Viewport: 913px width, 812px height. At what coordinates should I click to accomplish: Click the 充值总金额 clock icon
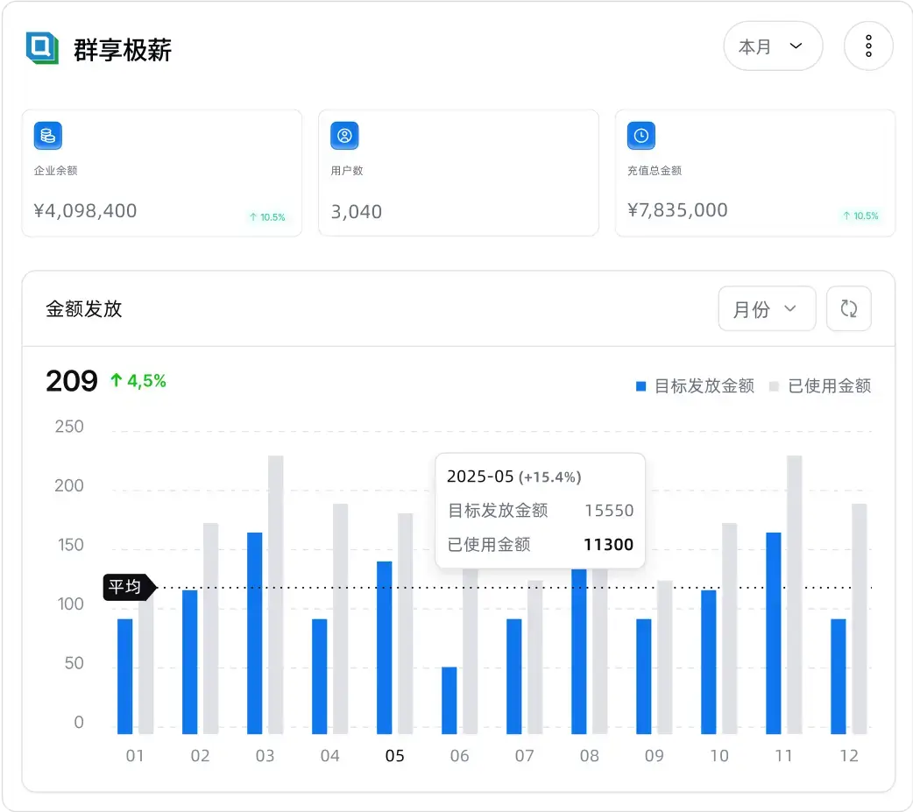641,136
